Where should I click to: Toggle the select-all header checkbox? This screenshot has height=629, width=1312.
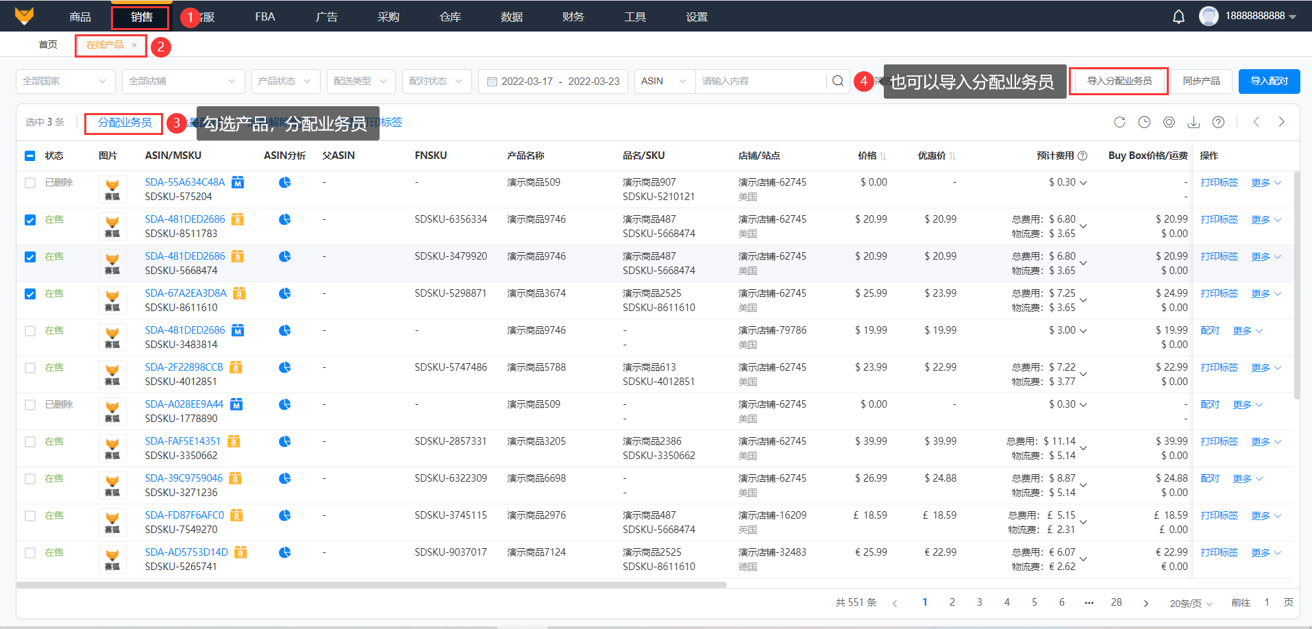pyautogui.click(x=30, y=156)
